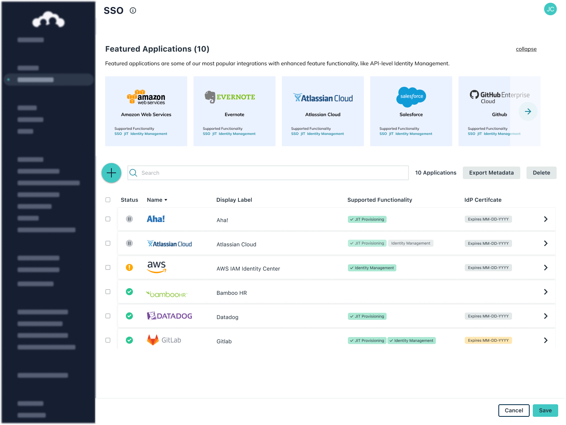Screen dimensions: 566x425
Task: Check the Datadog row checkbox
Action: [108, 316]
